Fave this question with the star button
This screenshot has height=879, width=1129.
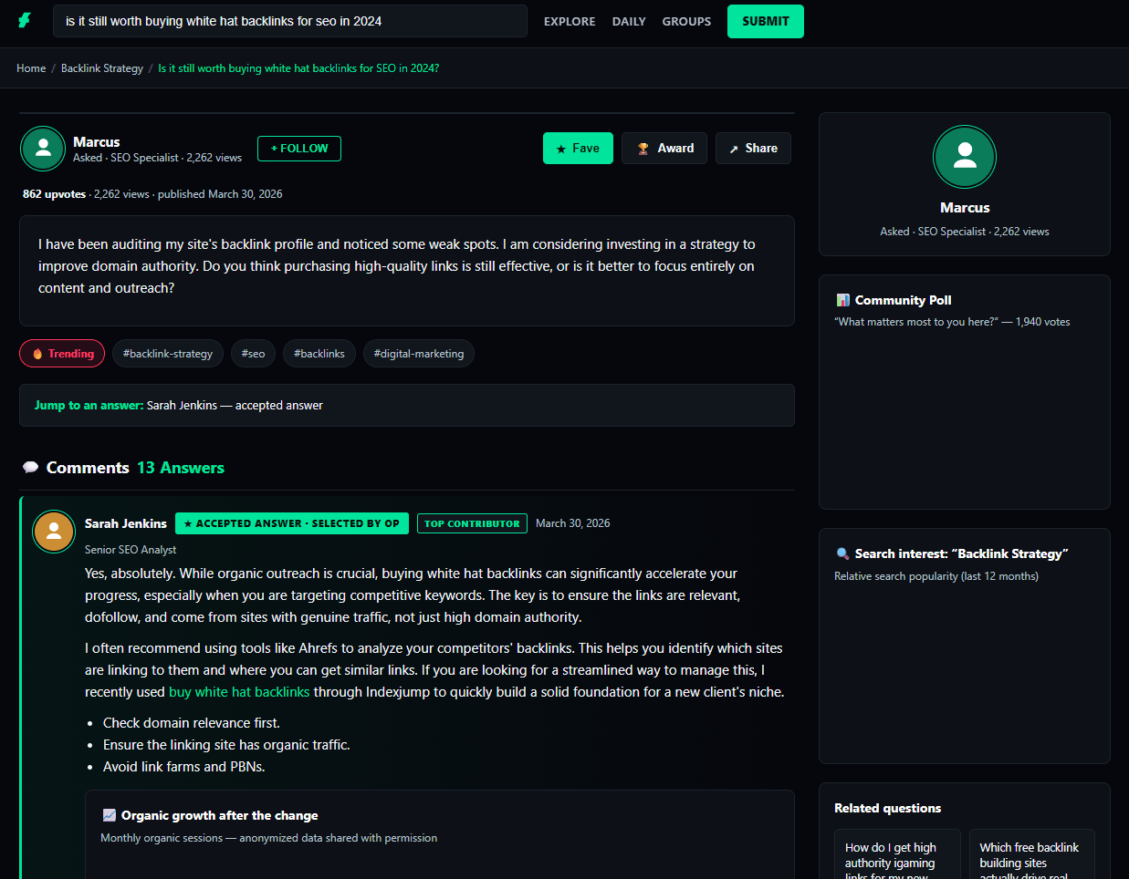(x=578, y=149)
